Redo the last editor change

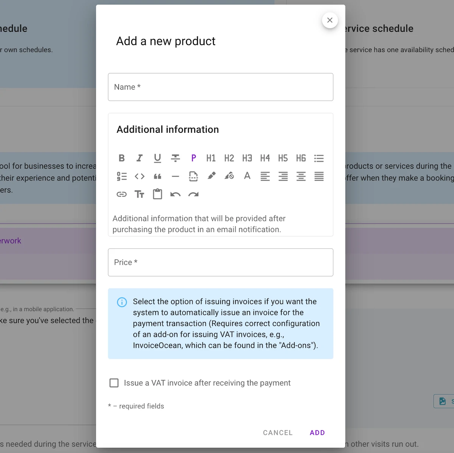193,194
